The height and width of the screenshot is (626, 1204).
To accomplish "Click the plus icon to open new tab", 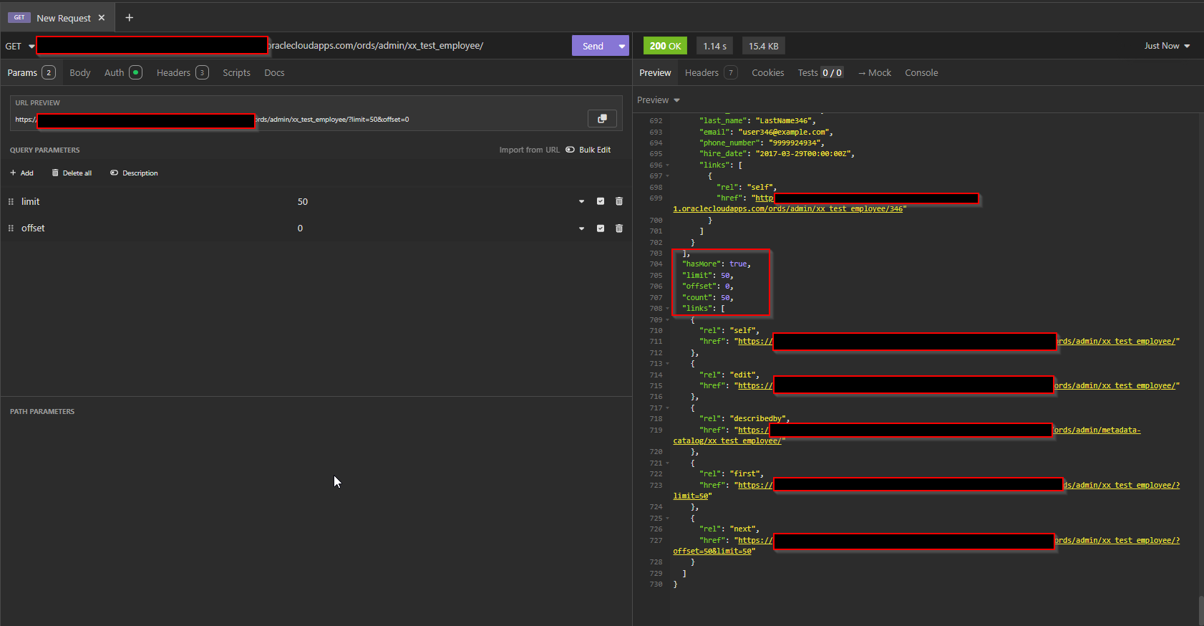I will pyautogui.click(x=130, y=18).
